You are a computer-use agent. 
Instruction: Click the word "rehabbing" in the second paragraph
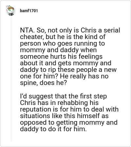[72, 103]
